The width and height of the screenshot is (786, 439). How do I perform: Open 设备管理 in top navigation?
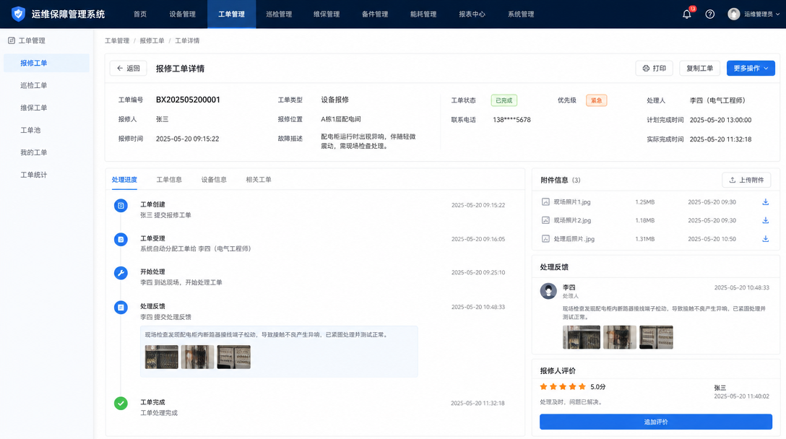[183, 14]
